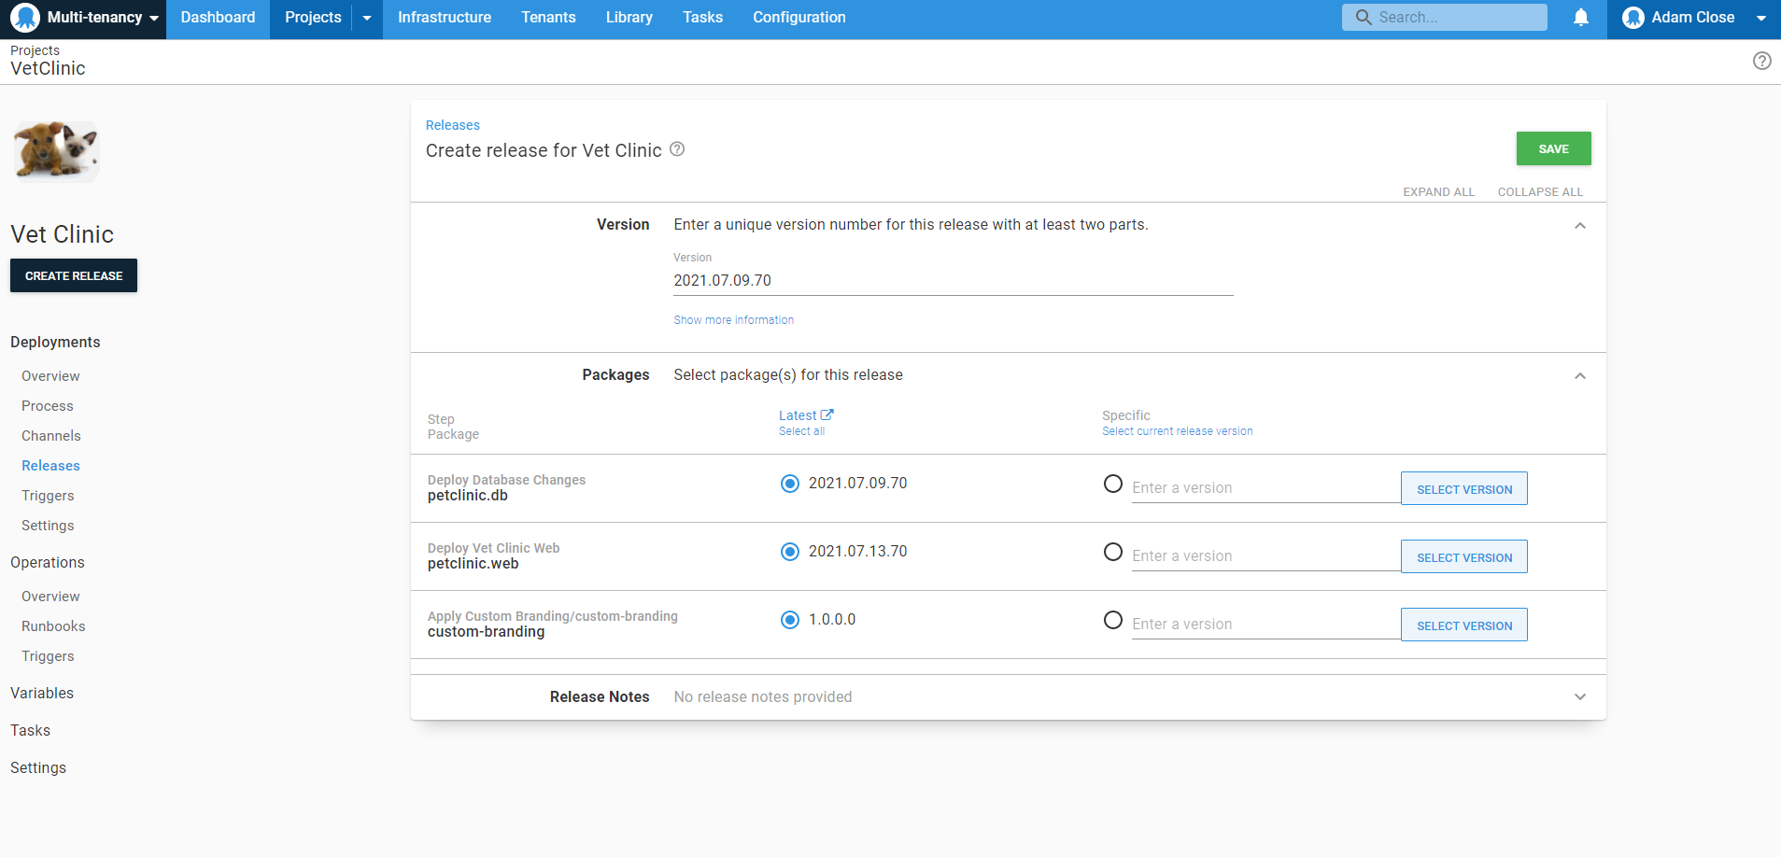Open the notifications bell

pyautogui.click(x=1580, y=18)
